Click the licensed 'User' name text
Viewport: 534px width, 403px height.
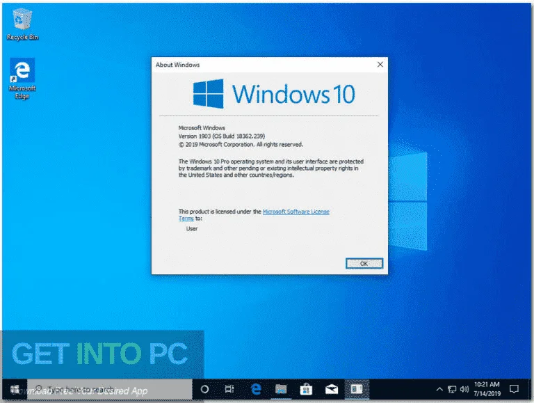tap(192, 229)
